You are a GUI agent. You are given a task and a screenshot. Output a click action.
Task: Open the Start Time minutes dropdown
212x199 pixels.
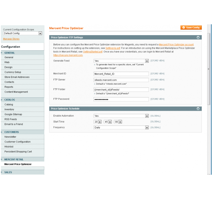pos(108,122)
